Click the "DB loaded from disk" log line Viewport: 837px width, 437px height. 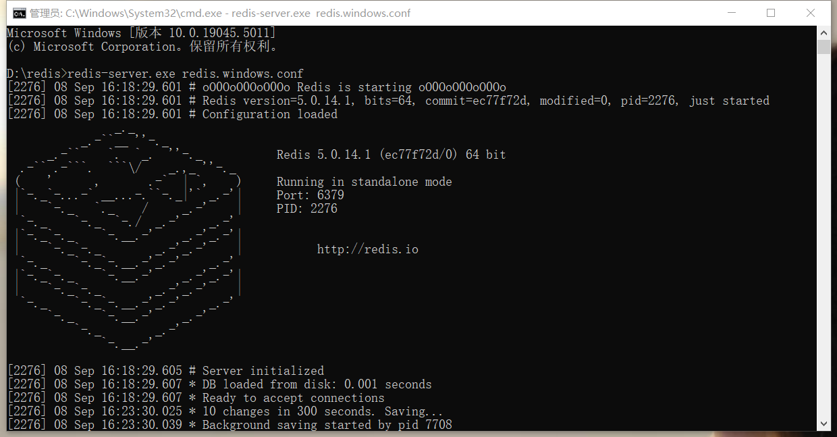click(x=317, y=384)
